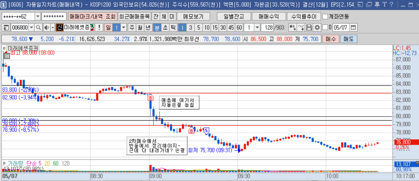Toggle the D date checkbox

tap(325, 28)
